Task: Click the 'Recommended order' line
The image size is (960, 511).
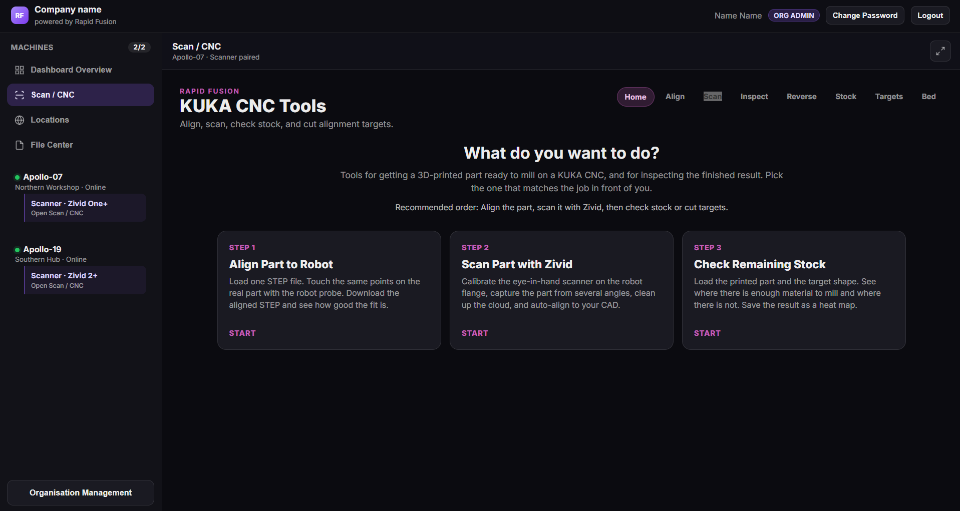Action: [561, 208]
